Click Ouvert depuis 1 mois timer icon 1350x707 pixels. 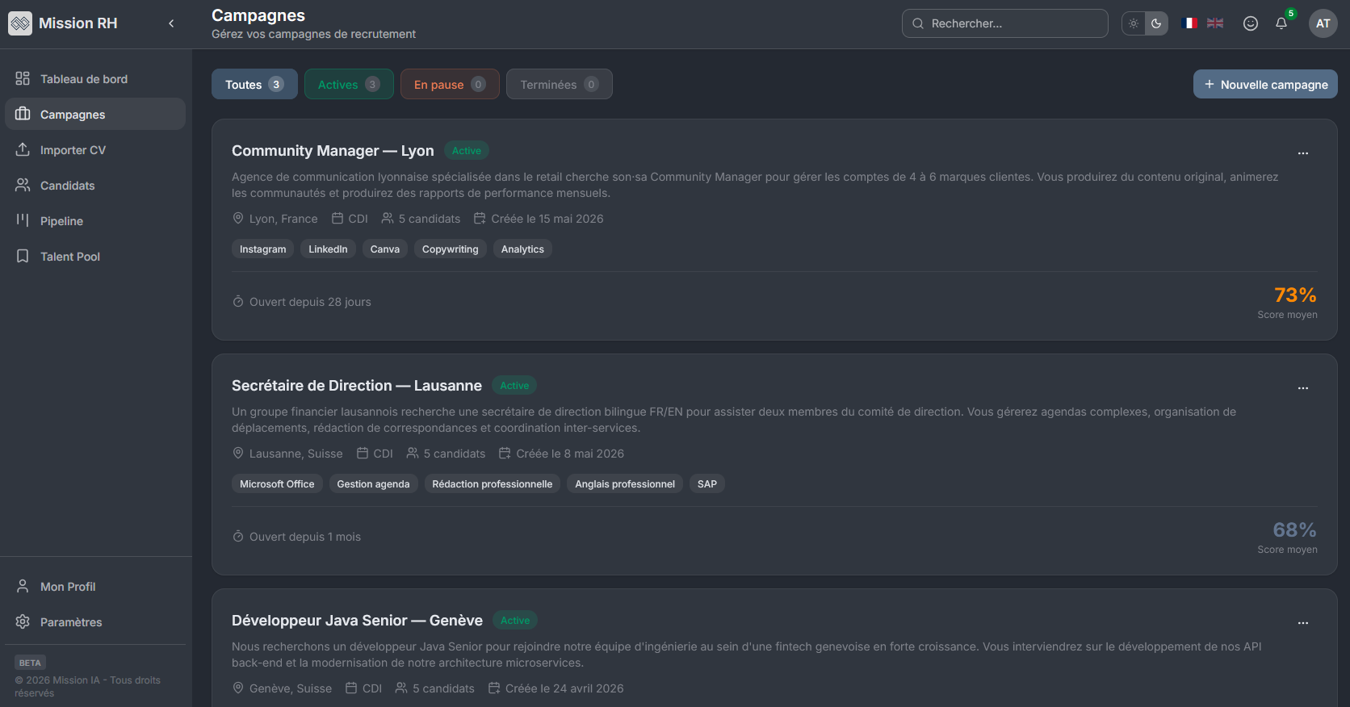pyautogui.click(x=238, y=536)
